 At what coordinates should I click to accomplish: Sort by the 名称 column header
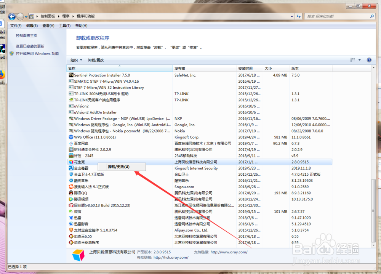tap(119, 68)
